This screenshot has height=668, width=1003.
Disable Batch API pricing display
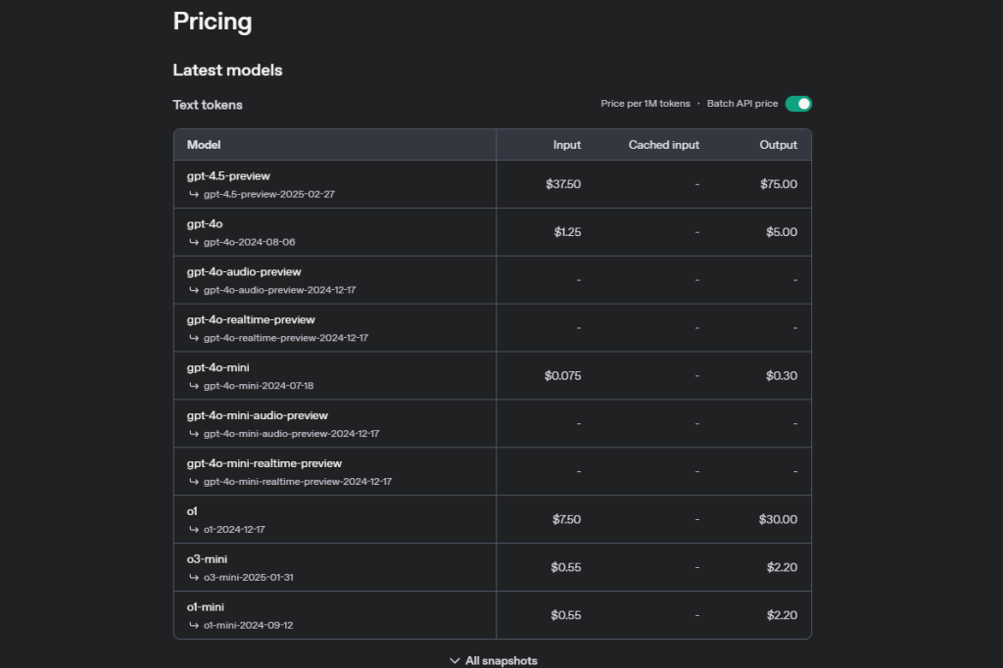point(798,103)
